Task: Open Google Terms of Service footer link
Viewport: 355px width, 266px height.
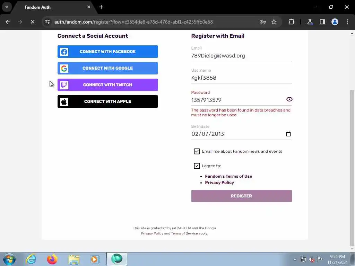Action: [184, 233]
